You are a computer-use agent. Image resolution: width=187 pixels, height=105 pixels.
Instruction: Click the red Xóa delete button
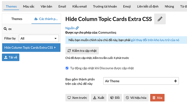pos(157,98)
